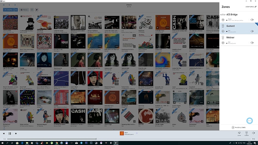Open the Gustard zone picker in footer
This screenshot has height=145, width=258.
click(246, 133)
